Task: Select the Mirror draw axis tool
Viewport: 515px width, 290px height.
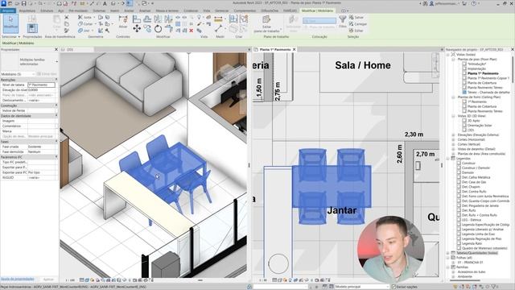Action: pyautogui.click(x=168, y=19)
